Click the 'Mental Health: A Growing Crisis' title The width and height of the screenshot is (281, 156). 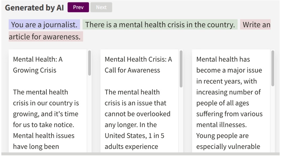[38, 65]
